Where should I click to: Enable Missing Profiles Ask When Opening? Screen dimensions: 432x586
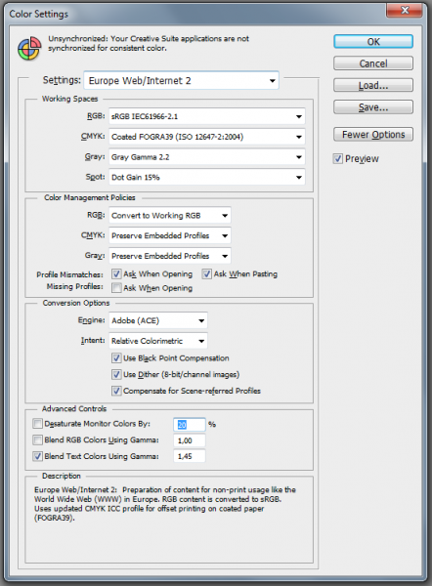click(x=116, y=288)
